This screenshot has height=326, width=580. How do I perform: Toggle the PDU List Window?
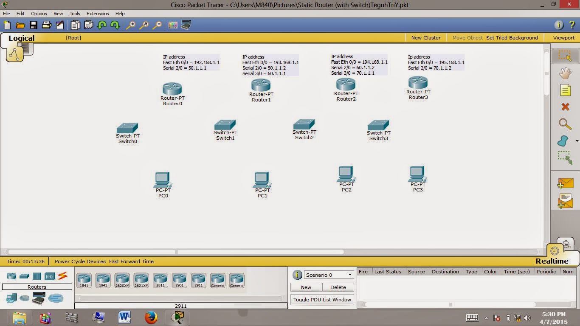pyautogui.click(x=322, y=299)
